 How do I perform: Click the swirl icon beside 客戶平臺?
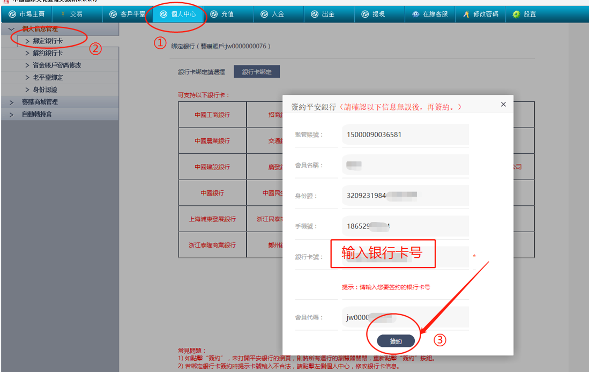coord(113,14)
